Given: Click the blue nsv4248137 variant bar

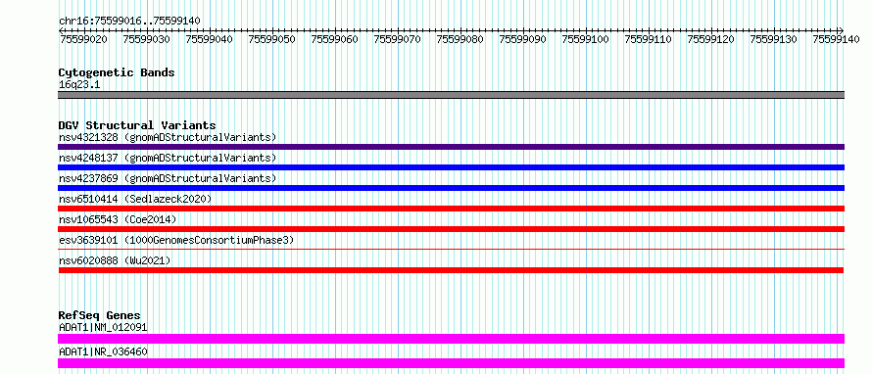Looking at the screenshot, I should pos(451,167).
